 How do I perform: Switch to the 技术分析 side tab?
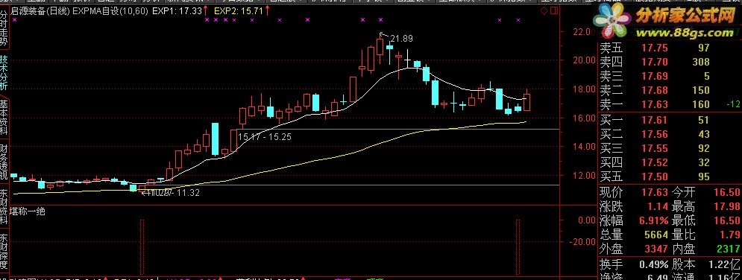[4, 73]
